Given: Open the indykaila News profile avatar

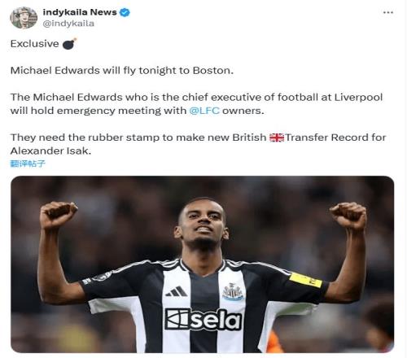Looking at the screenshot, I should (x=24, y=18).
